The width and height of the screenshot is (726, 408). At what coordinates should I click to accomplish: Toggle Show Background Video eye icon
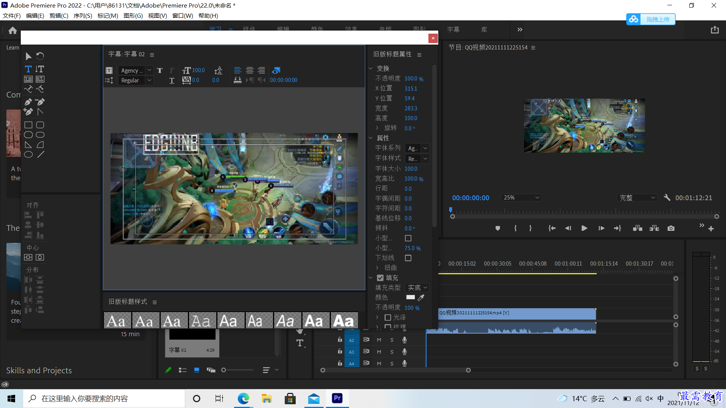(x=276, y=70)
